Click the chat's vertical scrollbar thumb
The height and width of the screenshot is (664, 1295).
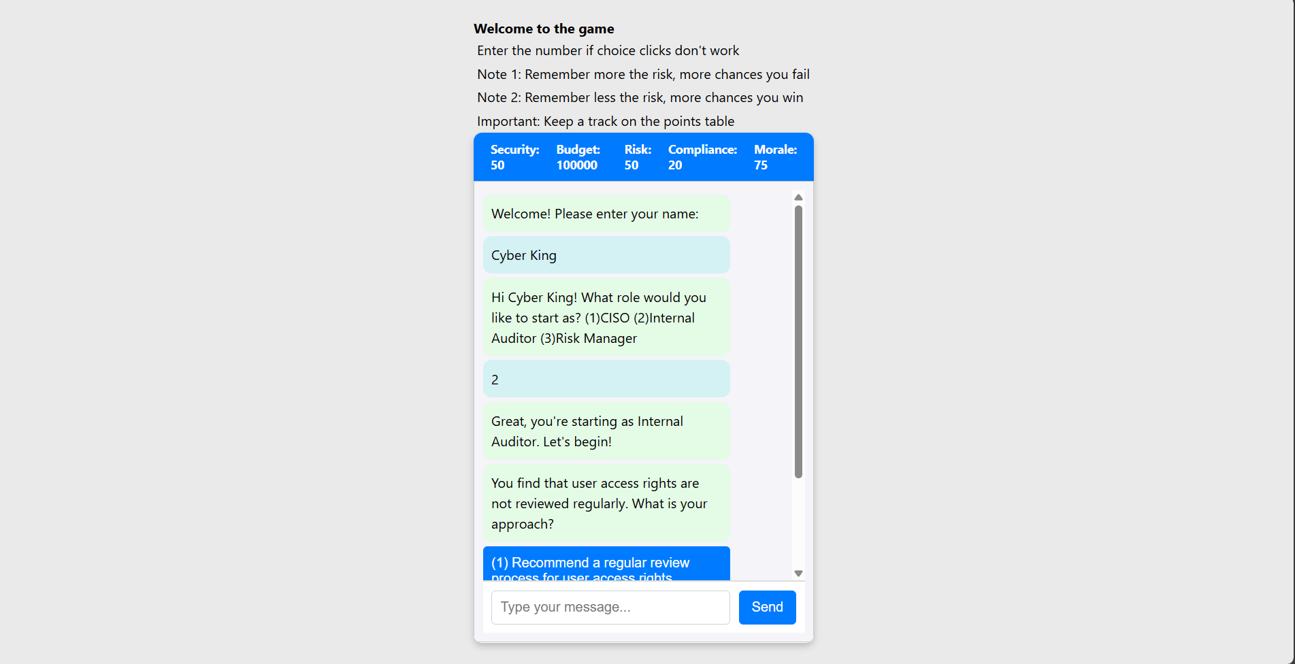(x=798, y=342)
